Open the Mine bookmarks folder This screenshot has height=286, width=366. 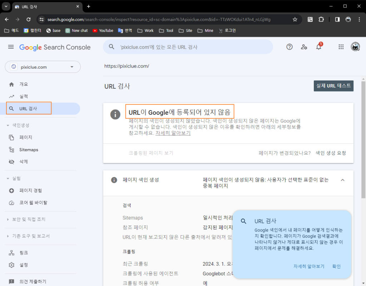tap(206, 31)
